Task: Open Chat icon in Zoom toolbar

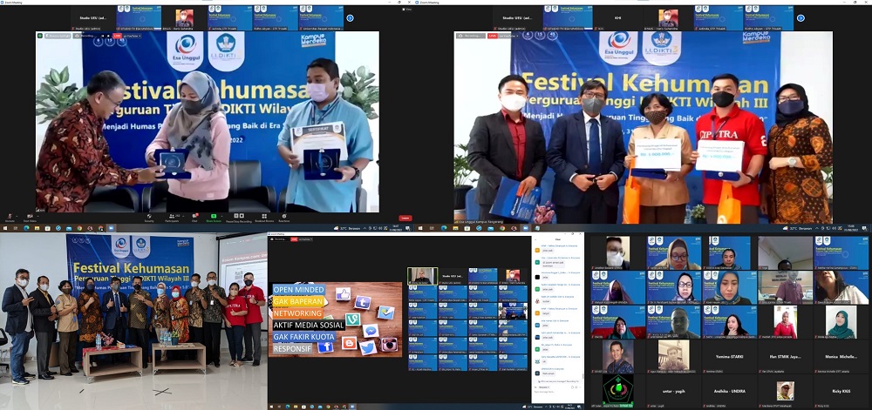Action: pos(194,218)
